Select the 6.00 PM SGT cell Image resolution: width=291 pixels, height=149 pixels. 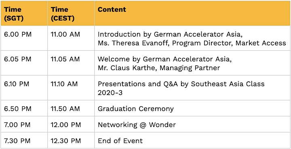pos(24,38)
